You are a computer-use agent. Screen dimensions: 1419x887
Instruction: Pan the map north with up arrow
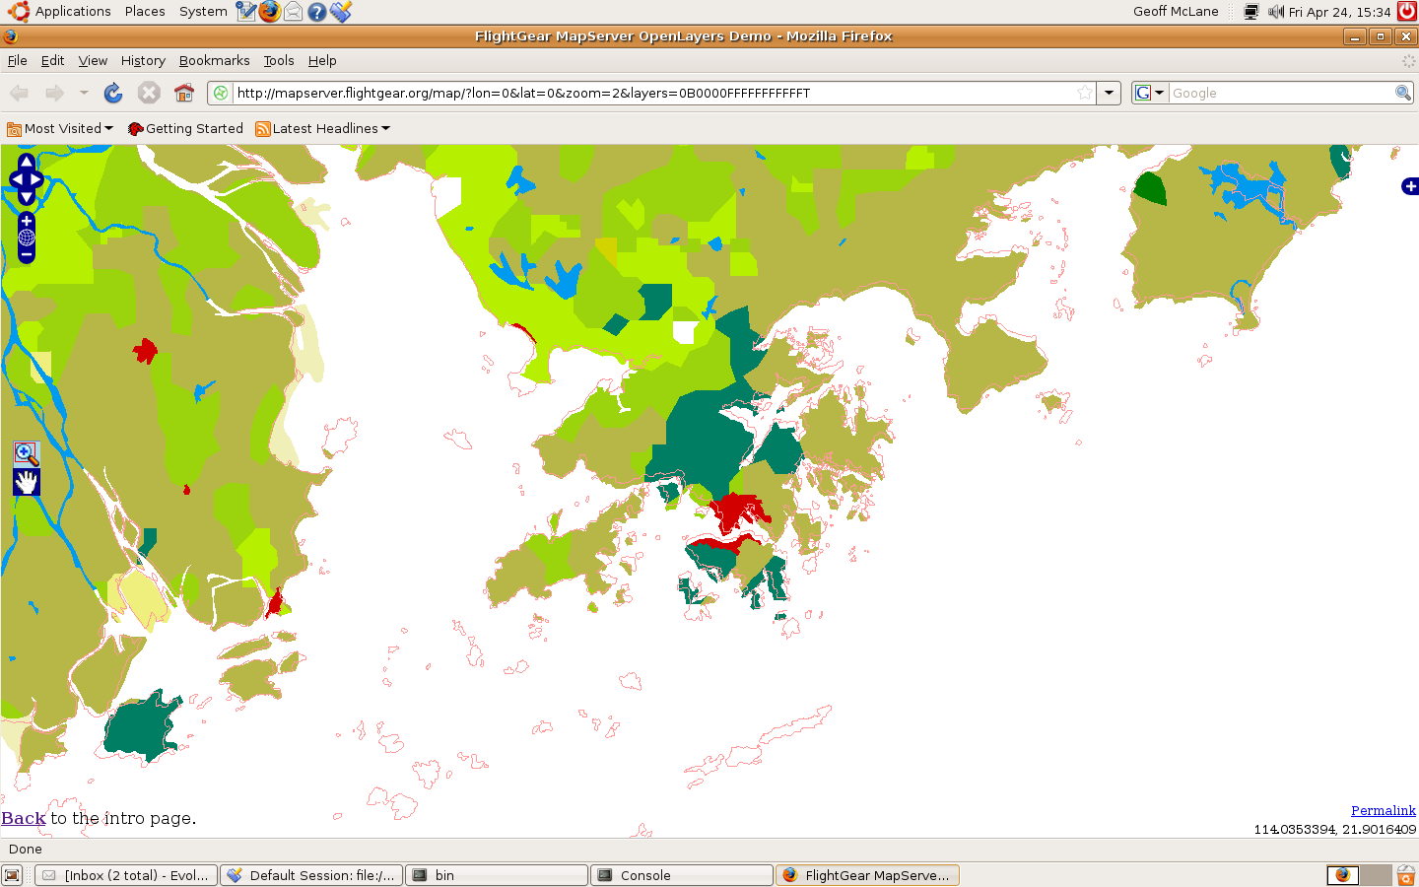27,162
